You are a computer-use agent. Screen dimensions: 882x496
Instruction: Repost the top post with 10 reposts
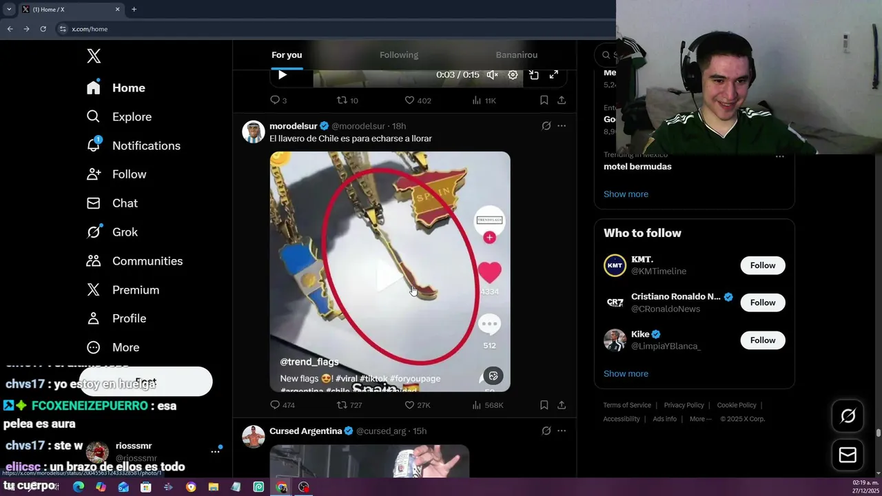tap(347, 101)
